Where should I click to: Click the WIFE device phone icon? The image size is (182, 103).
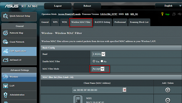pos(78,99)
